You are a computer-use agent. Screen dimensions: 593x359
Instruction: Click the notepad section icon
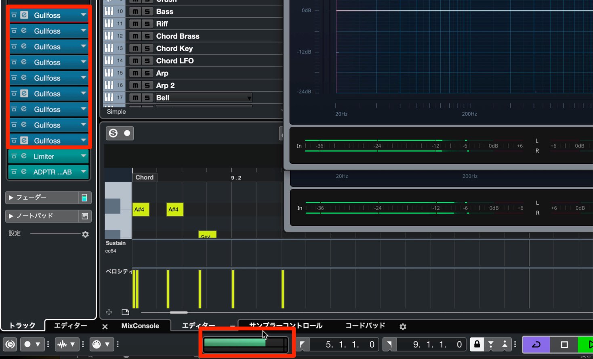[84, 216]
